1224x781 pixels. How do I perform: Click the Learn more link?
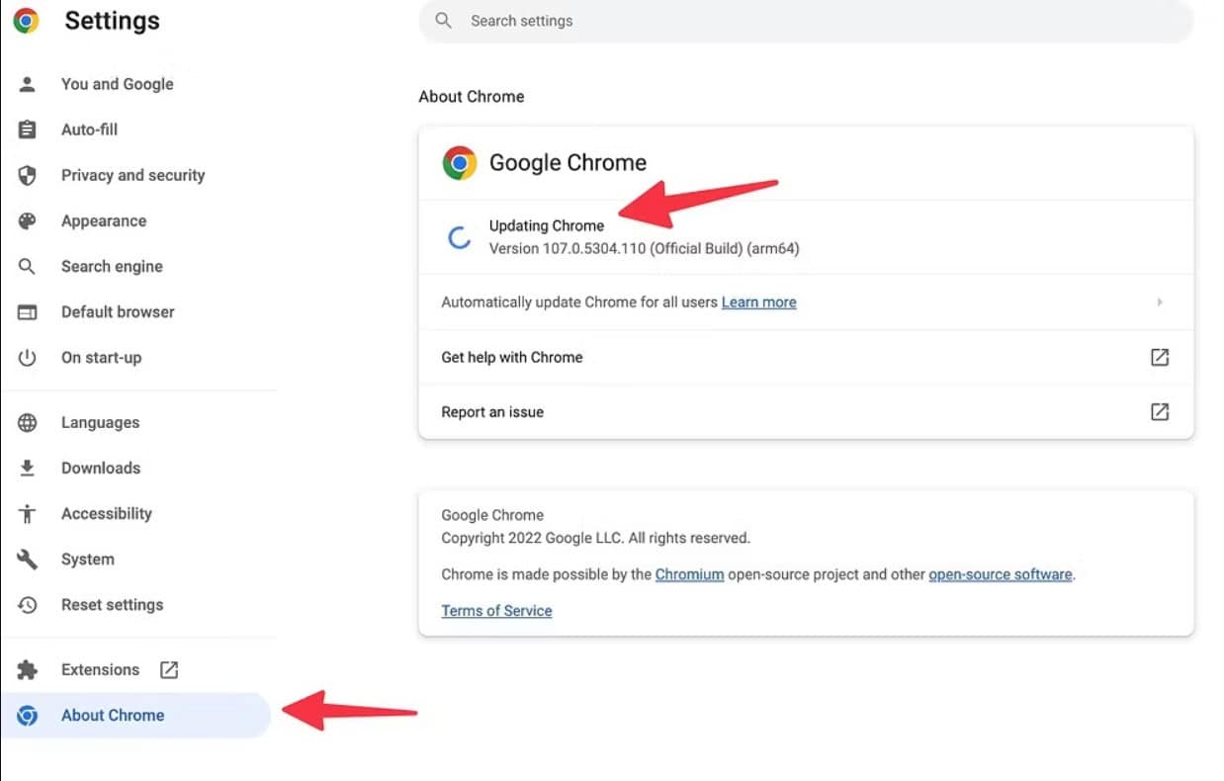(x=758, y=303)
